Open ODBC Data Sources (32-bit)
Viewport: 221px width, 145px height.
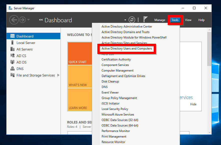[120, 120]
